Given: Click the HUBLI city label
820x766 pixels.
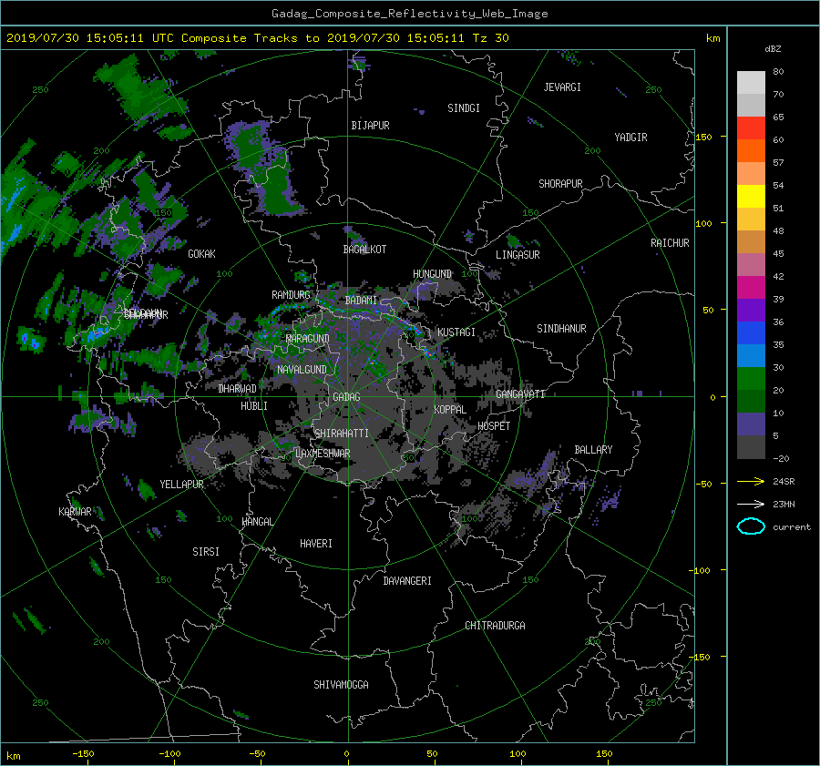Looking at the screenshot, I should point(254,406).
